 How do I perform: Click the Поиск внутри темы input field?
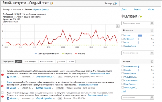[x=136, y=23]
